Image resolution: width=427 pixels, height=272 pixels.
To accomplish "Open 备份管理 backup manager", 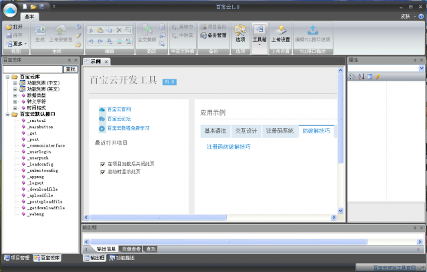I will [x=213, y=35].
